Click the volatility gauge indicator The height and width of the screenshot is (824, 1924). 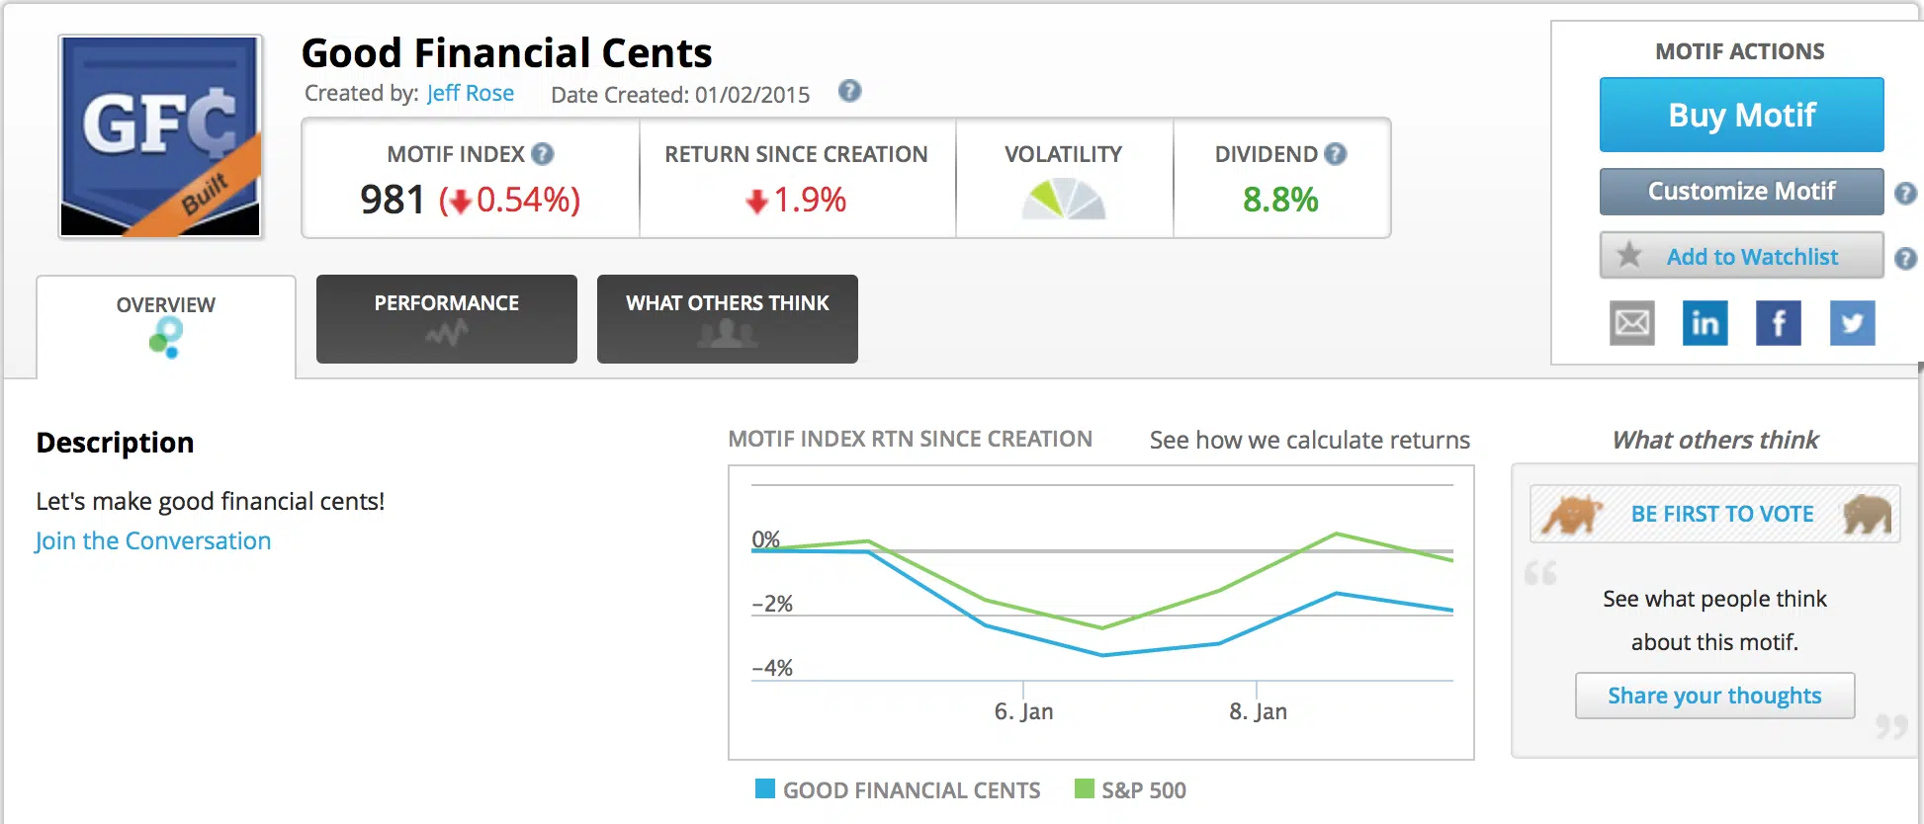click(x=1063, y=200)
